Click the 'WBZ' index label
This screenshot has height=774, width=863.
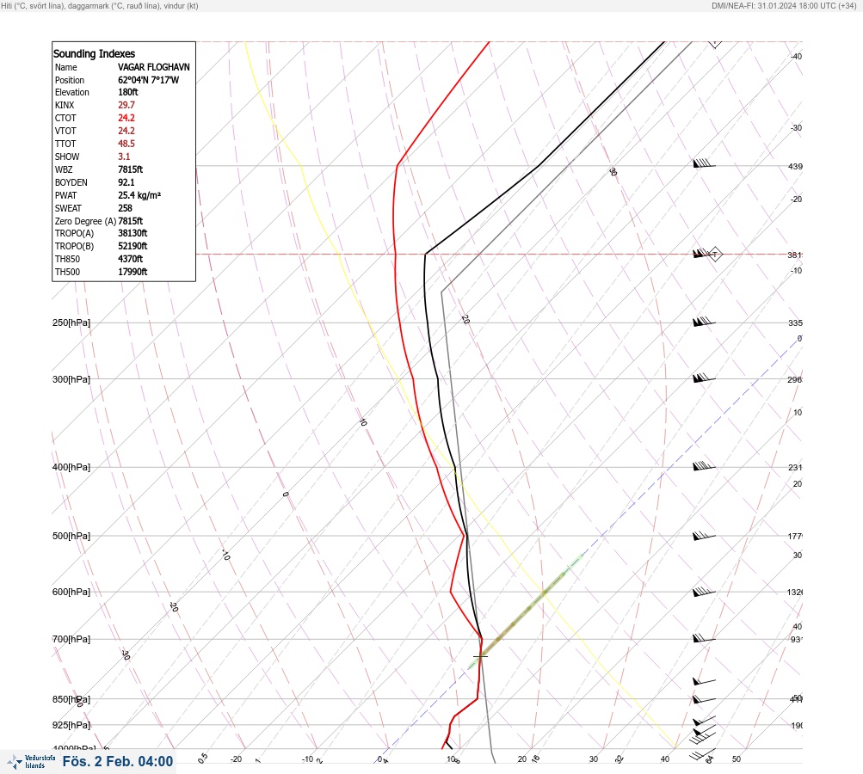coord(64,169)
